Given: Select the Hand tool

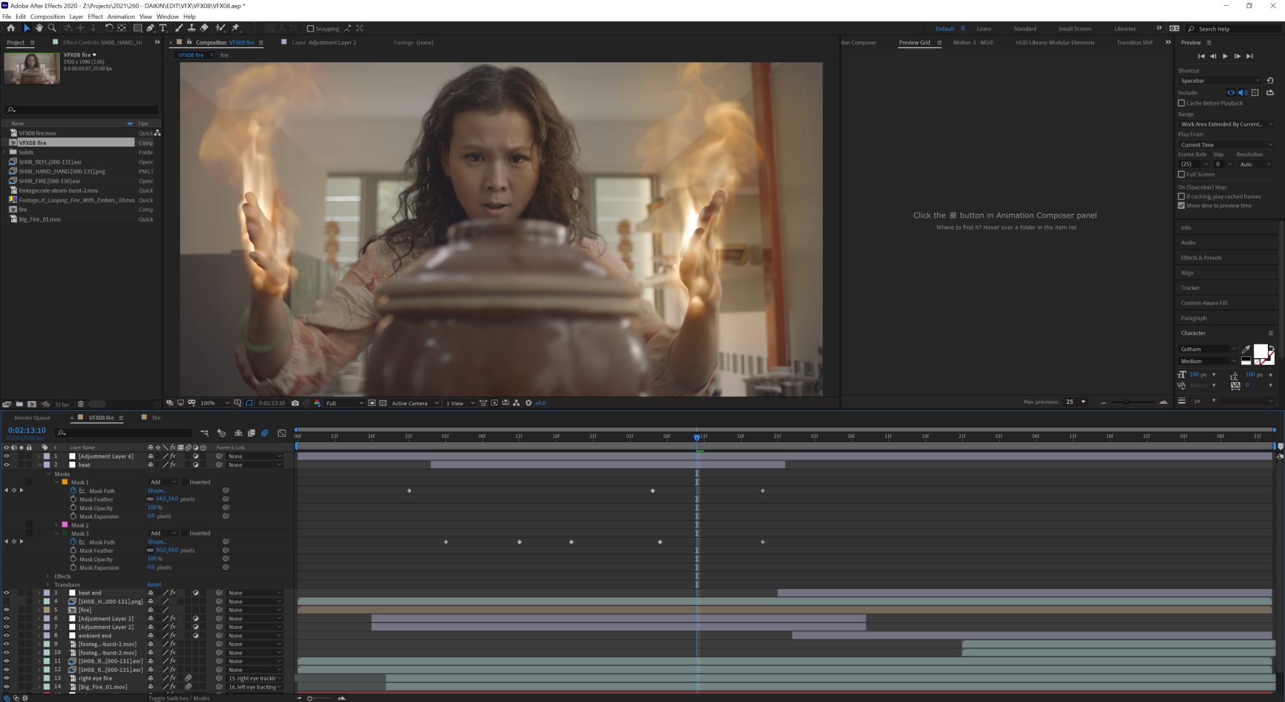Looking at the screenshot, I should pos(39,28).
